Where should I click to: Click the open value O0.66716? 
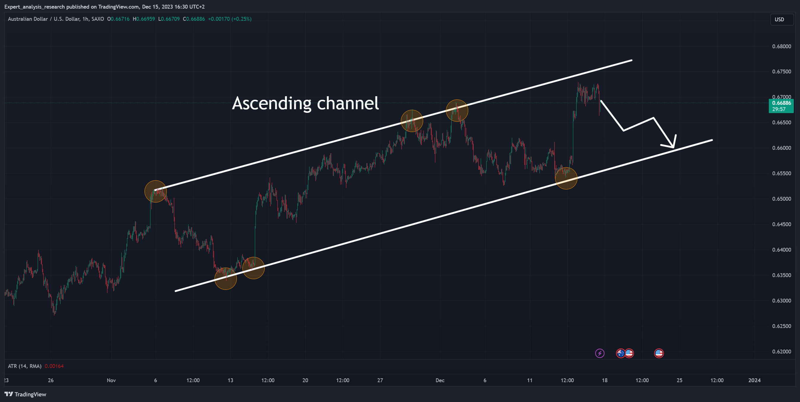(x=118, y=19)
